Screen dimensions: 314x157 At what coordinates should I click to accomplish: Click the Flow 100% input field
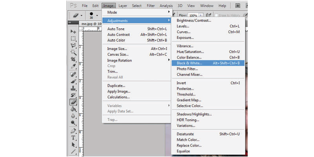(x=194, y=15)
